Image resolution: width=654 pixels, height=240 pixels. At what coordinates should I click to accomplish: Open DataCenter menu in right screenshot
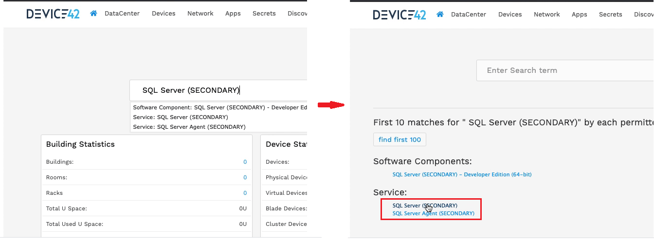click(469, 15)
